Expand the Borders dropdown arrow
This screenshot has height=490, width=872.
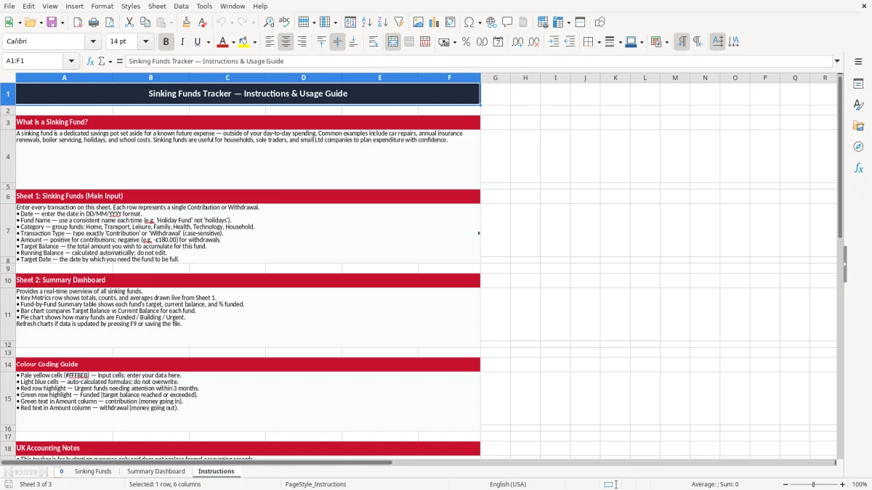click(598, 42)
